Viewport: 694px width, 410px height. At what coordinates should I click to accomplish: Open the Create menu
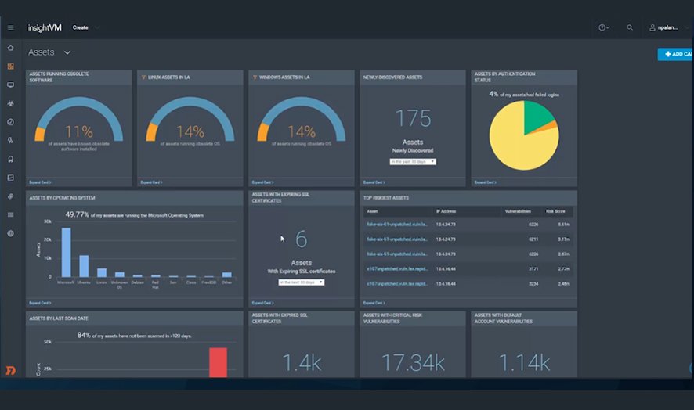click(85, 27)
